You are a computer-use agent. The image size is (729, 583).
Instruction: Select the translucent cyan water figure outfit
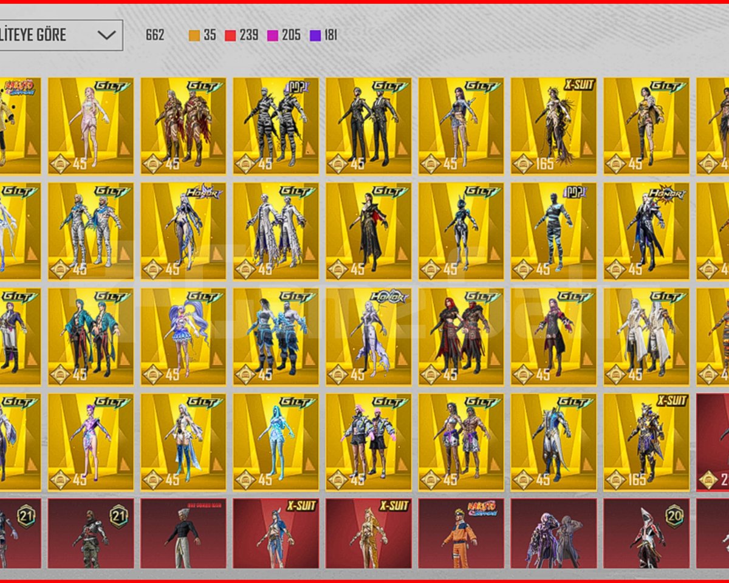(276, 443)
